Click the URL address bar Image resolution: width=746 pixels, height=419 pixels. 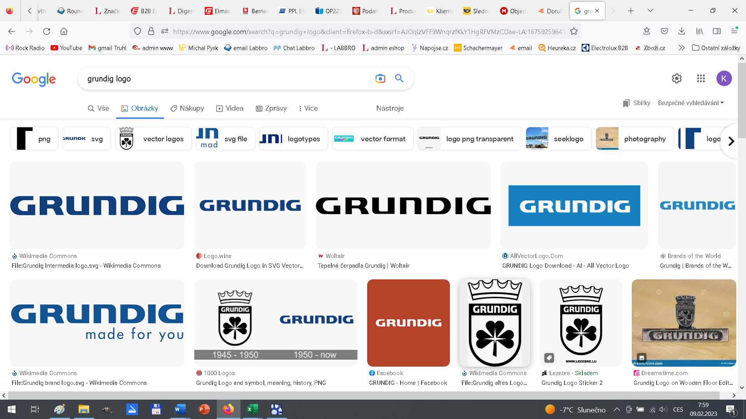368,31
